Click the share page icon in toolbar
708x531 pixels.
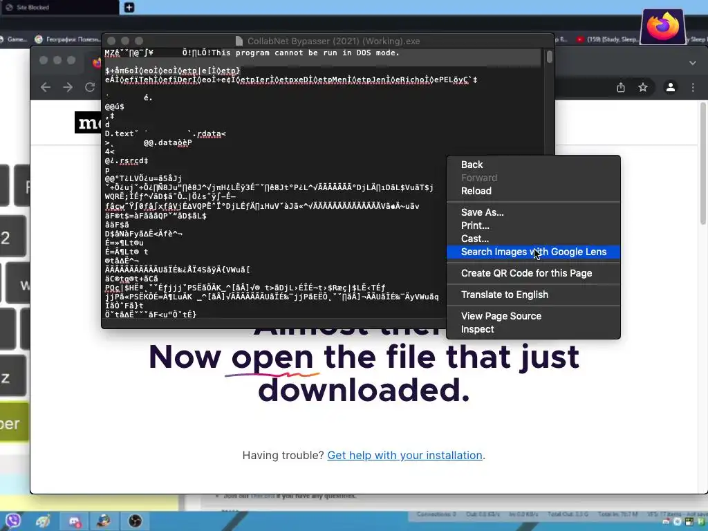pyautogui.click(x=621, y=87)
